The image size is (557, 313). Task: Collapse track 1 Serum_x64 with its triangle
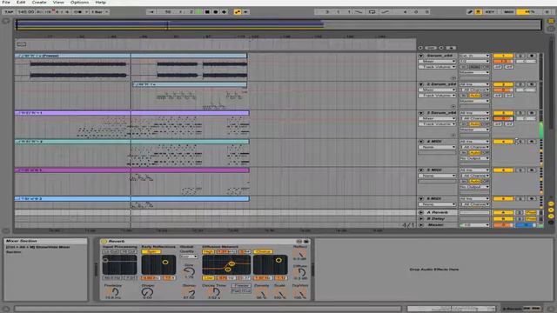(x=421, y=56)
